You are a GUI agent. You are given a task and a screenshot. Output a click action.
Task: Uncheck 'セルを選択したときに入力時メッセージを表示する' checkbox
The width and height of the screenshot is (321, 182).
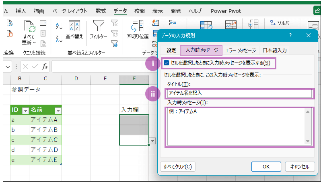[166, 63]
